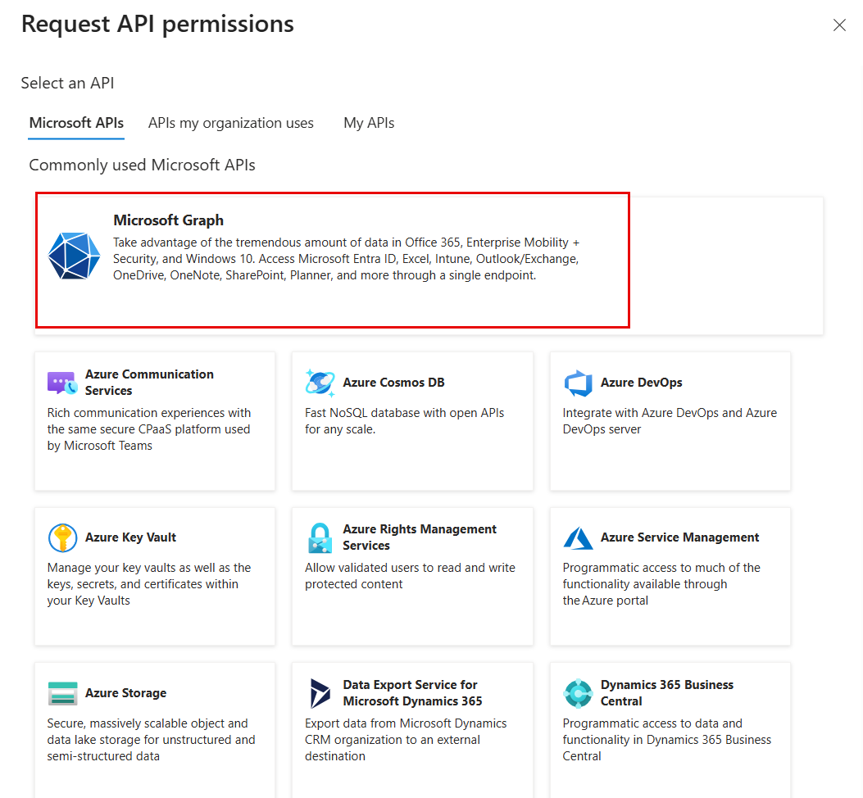This screenshot has height=798, width=863.
Task: Click the Azure Service Management icon
Action: coord(578,537)
